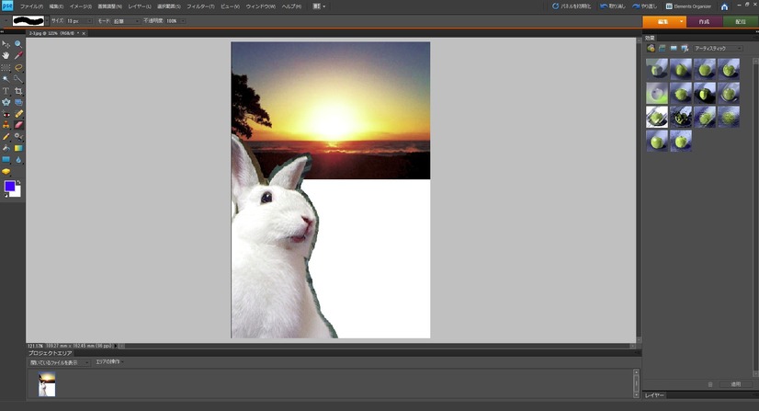The height and width of the screenshot is (411, 759).
Task: Expand the orange Edit tab dropdown arrow
Action: pos(681,21)
